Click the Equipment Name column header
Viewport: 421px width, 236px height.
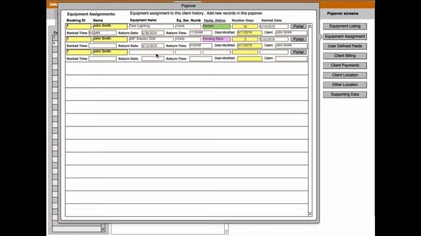coord(143,20)
